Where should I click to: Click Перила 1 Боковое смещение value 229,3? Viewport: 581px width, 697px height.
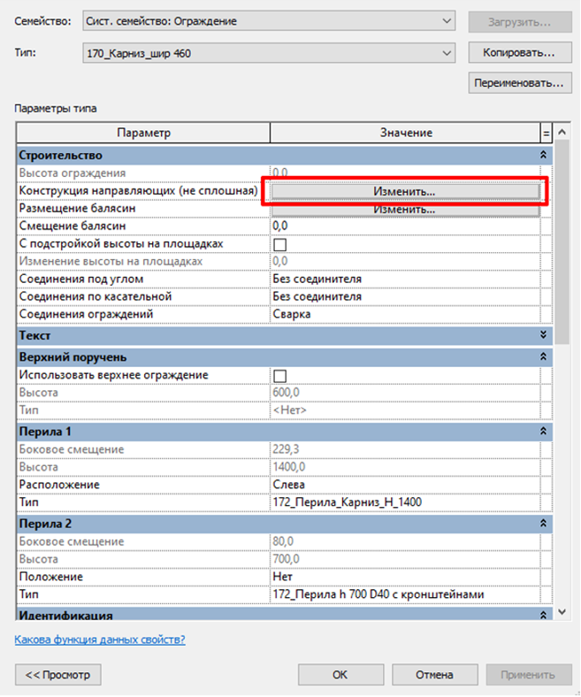pyautogui.click(x=405, y=449)
